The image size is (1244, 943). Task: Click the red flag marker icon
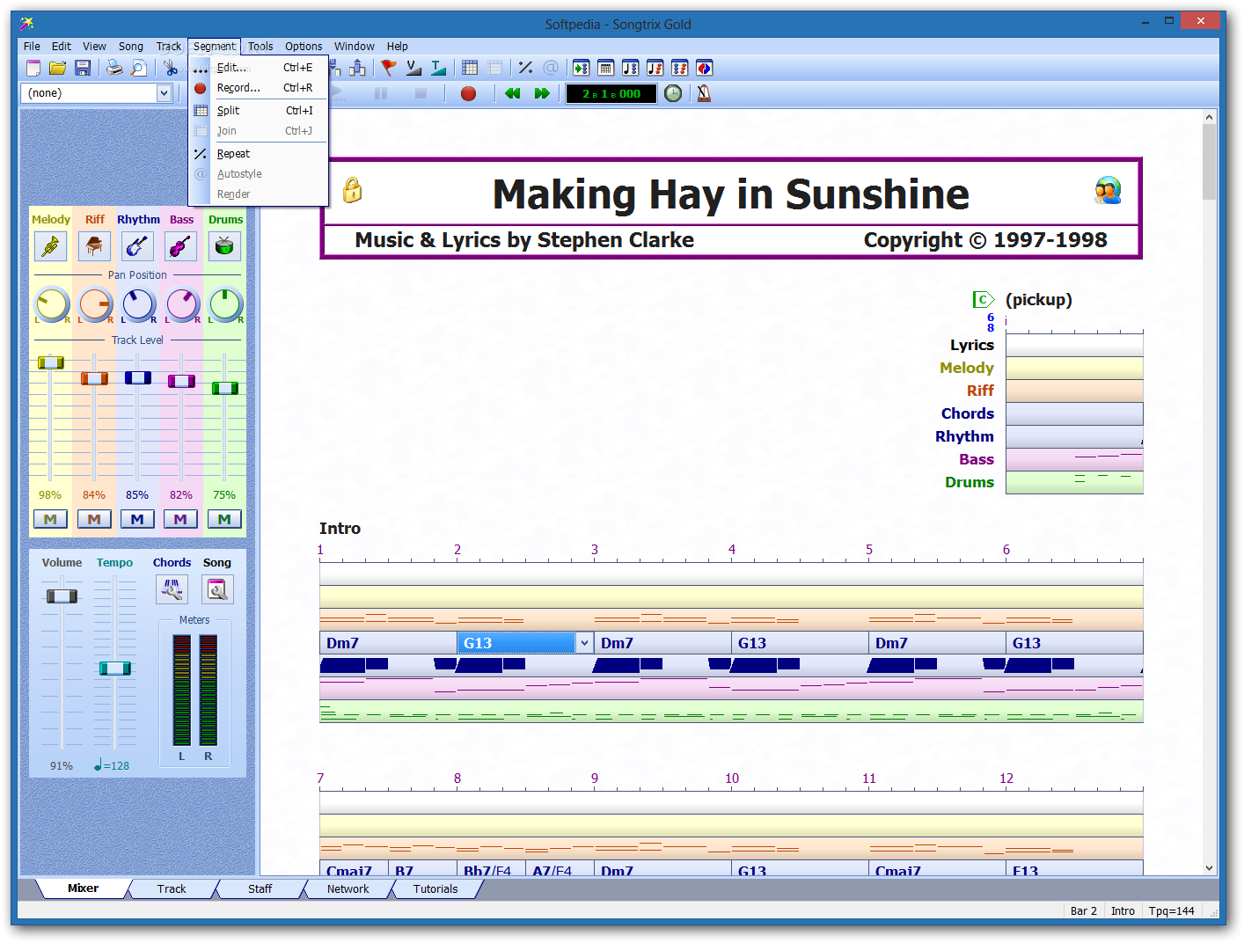click(x=388, y=68)
